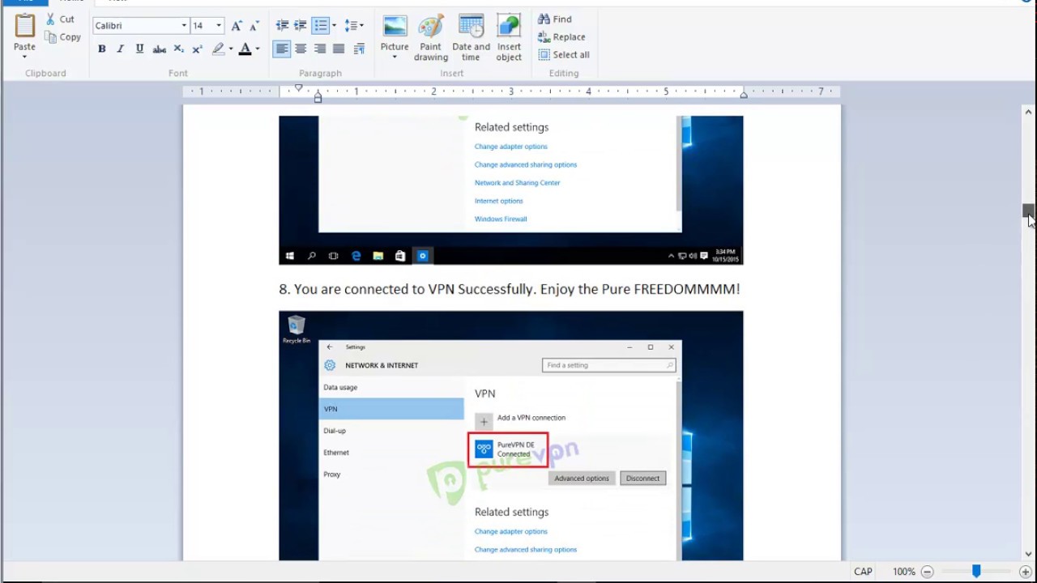Click the line spacing icon
1037x583 pixels.
point(350,26)
